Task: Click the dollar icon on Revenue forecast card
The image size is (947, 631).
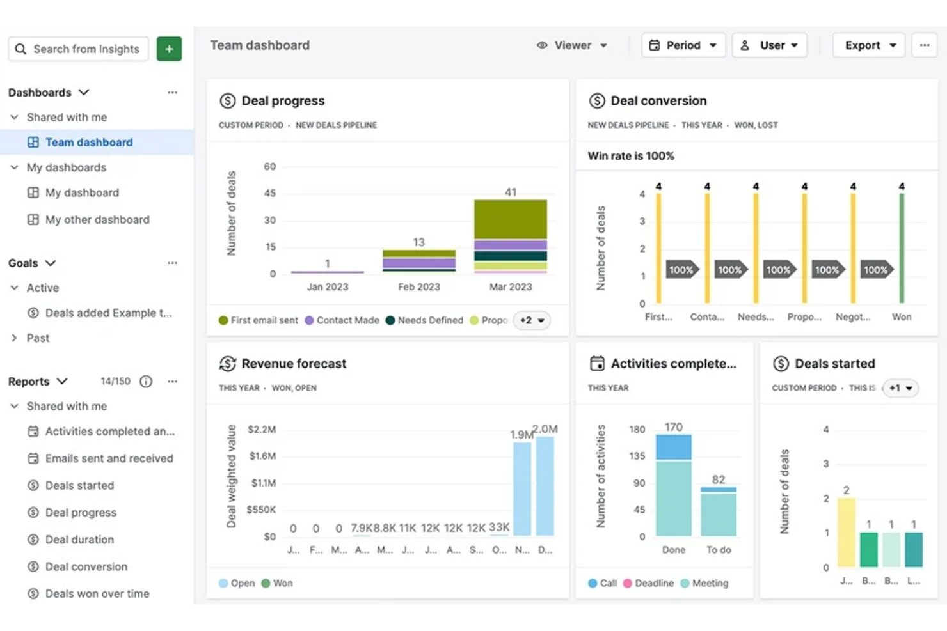Action: [x=228, y=363]
